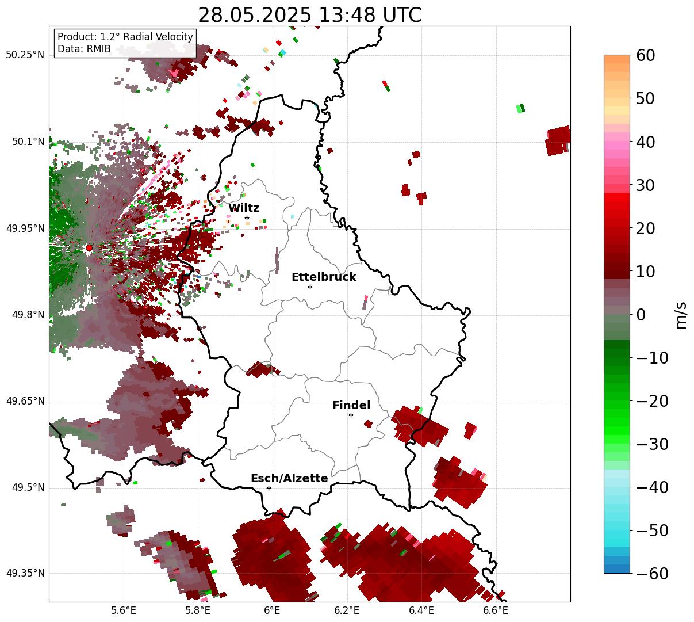The height and width of the screenshot is (622, 694).
Task: Click the blue bottom segment of colorbar
Action: click(617, 568)
